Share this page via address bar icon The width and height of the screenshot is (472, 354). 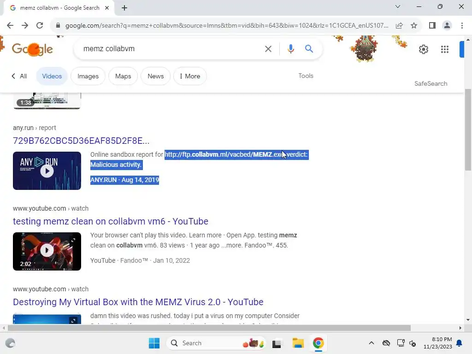[399, 26]
